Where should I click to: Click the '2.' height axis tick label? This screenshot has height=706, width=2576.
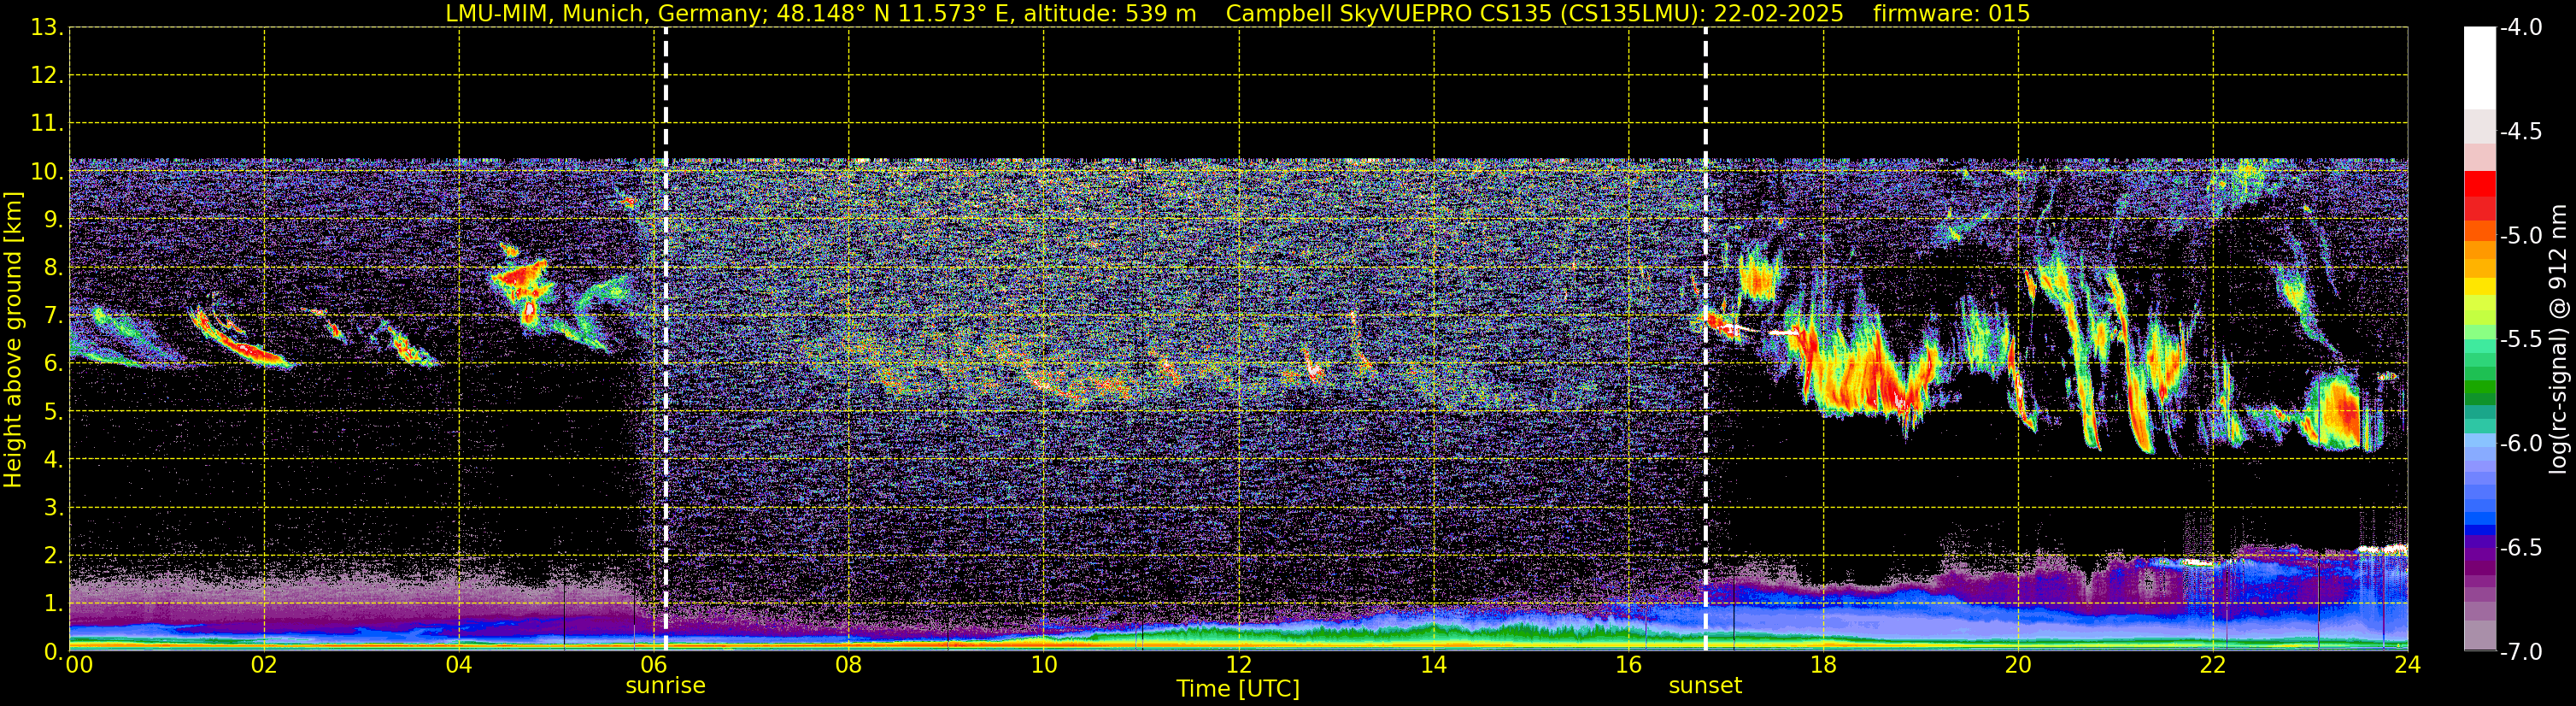pos(53,556)
